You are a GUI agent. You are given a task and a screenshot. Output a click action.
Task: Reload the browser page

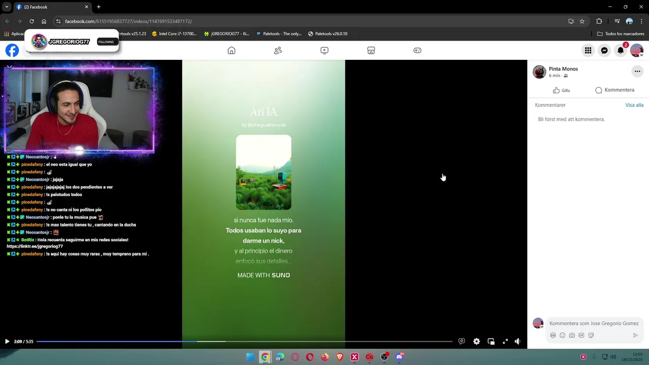tap(31, 21)
